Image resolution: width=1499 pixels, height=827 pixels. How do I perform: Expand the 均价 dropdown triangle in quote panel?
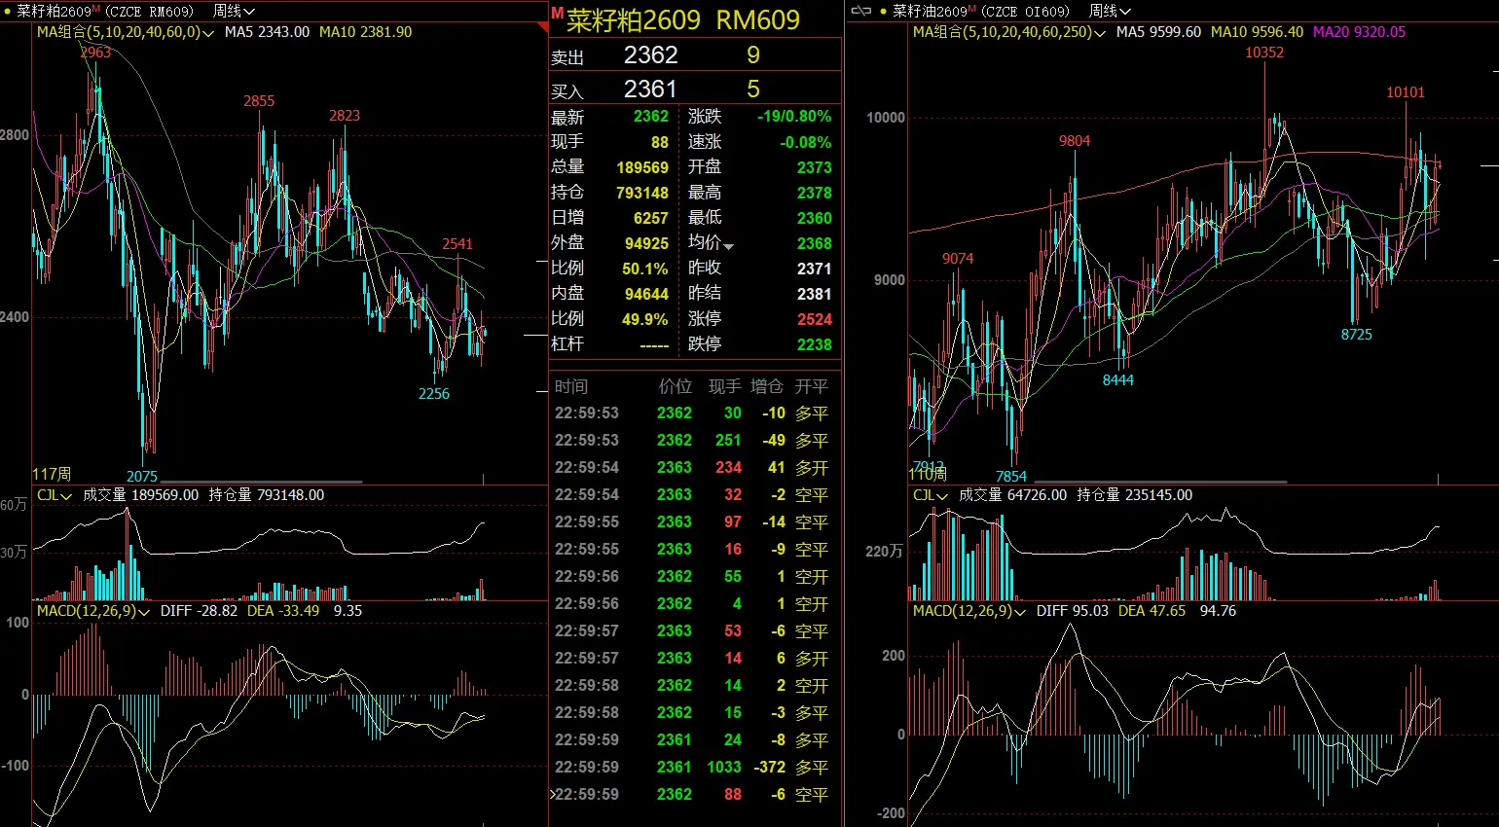point(728,246)
